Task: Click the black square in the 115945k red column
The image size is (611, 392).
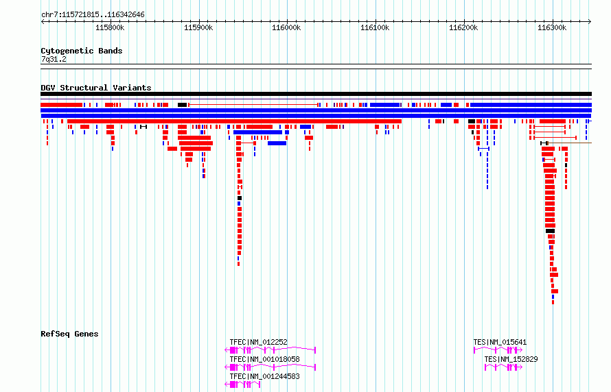Action: [x=240, y=198]
